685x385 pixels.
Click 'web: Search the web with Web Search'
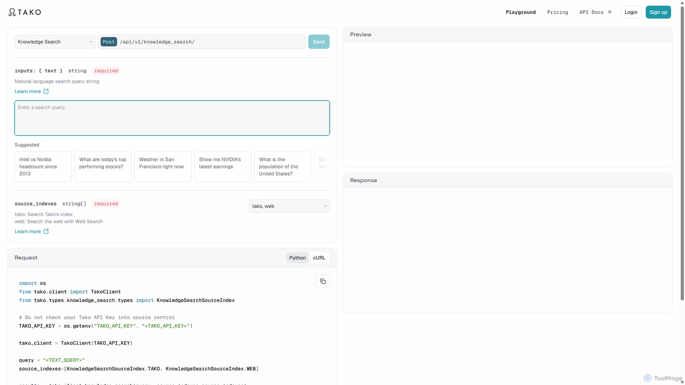(59, 221)
